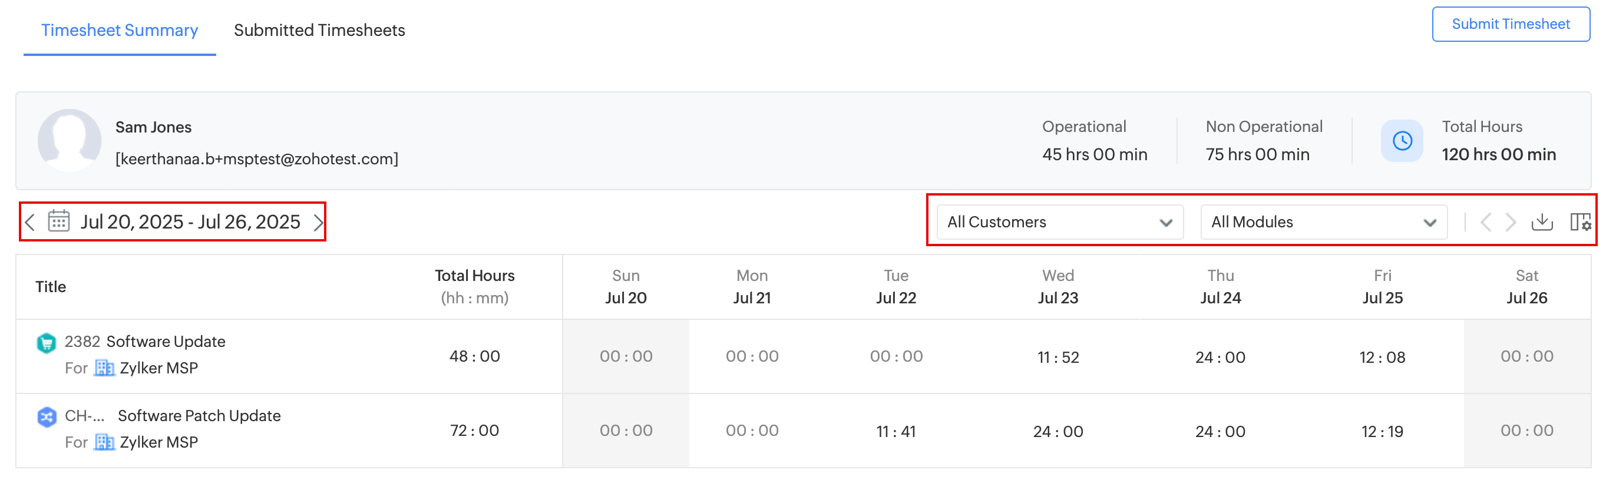
Task: Click the Software Update ticket icon
Action: click(46, 342)
